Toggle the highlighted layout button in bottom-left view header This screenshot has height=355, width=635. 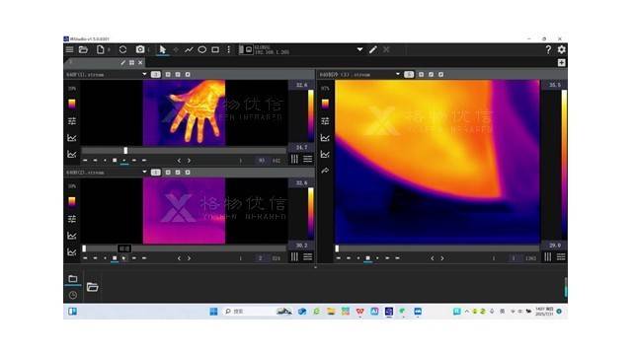tap(156, 173)
